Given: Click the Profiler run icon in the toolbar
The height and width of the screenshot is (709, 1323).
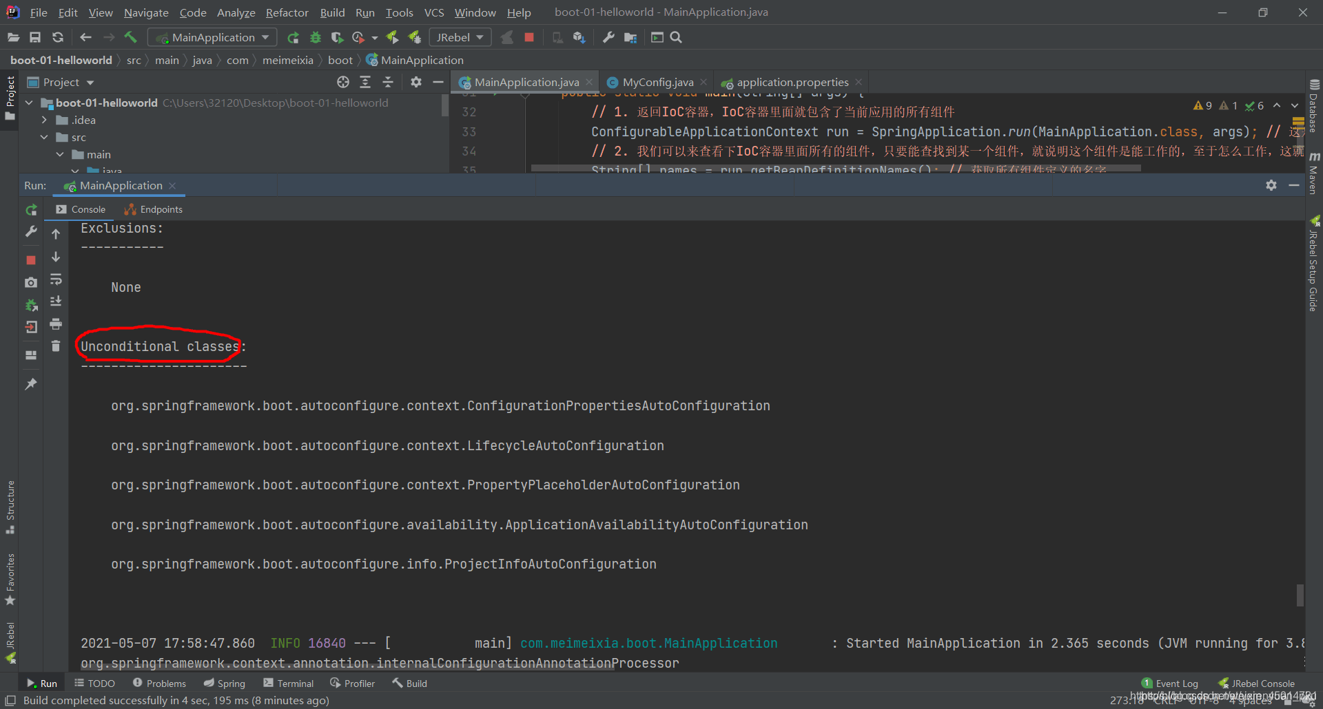Looking at the screenshot, I should tap(358, 37).
